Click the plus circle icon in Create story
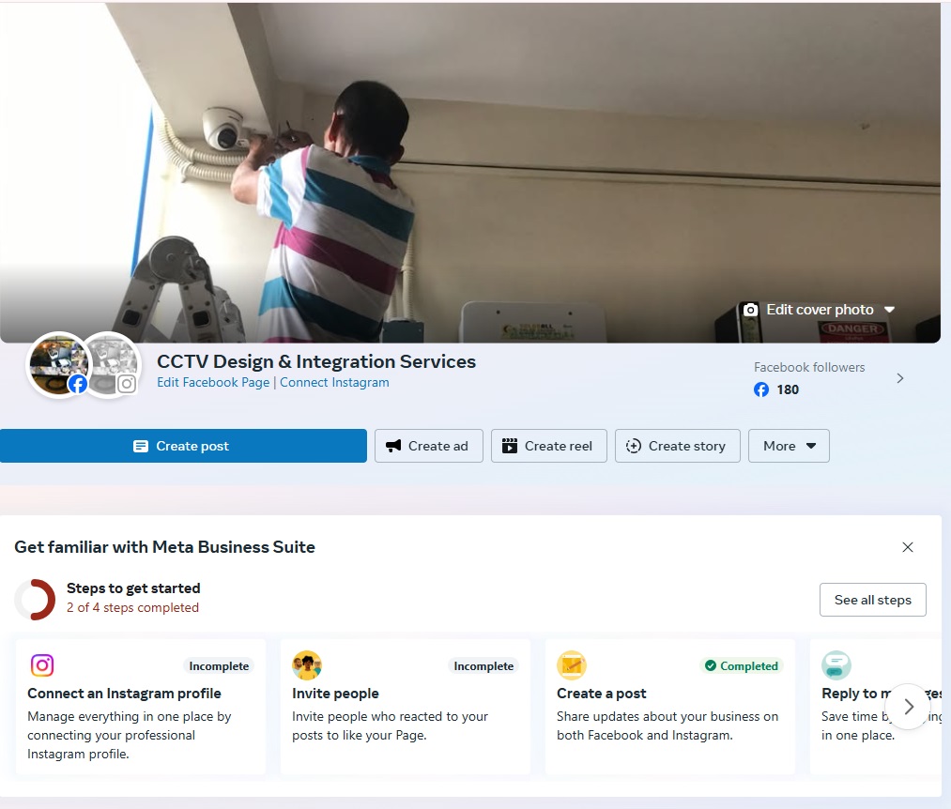This screenshot has height=809, width=951. (x=633, y=446)
